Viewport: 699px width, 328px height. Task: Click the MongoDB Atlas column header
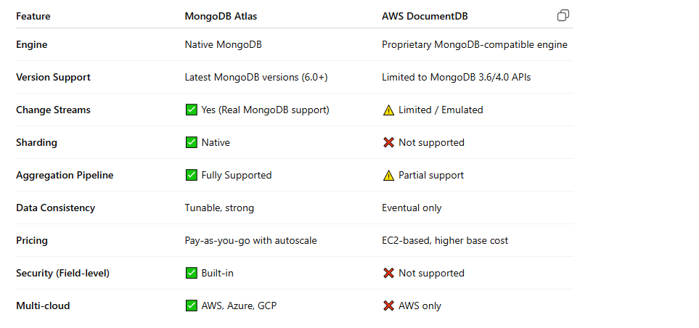[x=221, y=16]
